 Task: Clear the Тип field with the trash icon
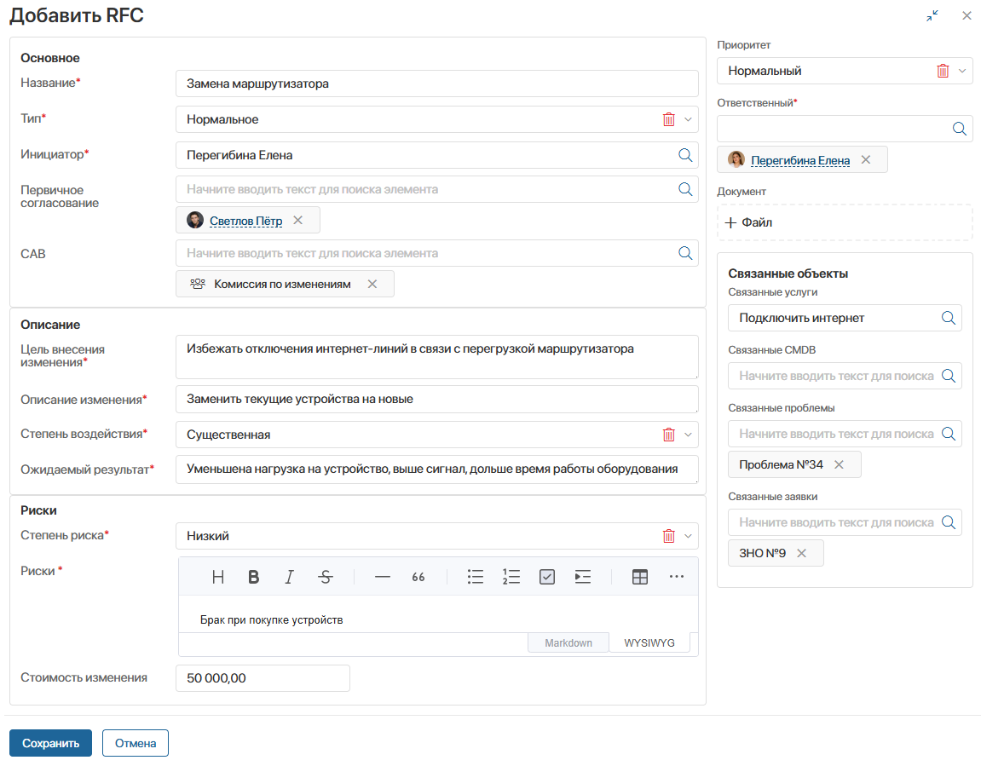click(x=669, y=119)
